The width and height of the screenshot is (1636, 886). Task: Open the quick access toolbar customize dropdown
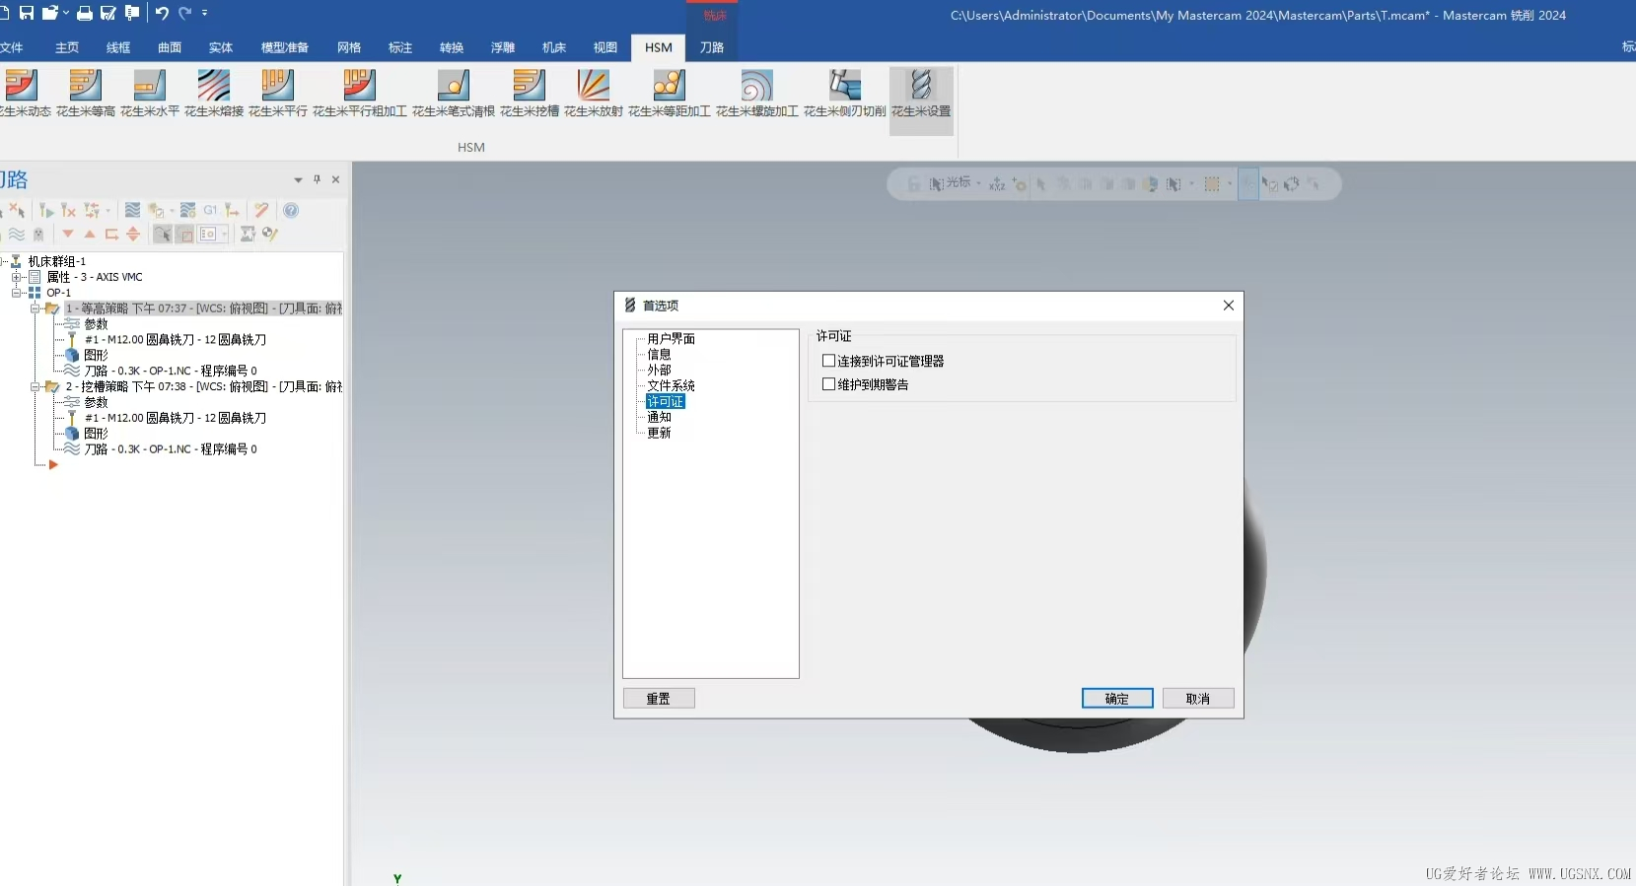coord(205,13)
